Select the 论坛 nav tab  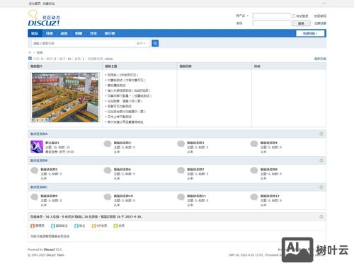[x=35, y=33]
